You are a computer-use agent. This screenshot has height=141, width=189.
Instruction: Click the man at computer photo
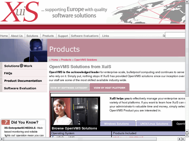[24, 50]
